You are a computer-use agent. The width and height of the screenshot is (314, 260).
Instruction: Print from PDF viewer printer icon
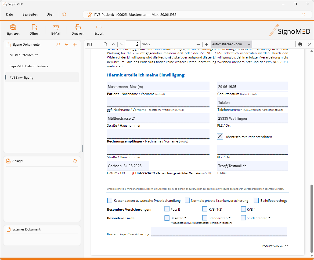pyautogui.click(x=300, y=44)
